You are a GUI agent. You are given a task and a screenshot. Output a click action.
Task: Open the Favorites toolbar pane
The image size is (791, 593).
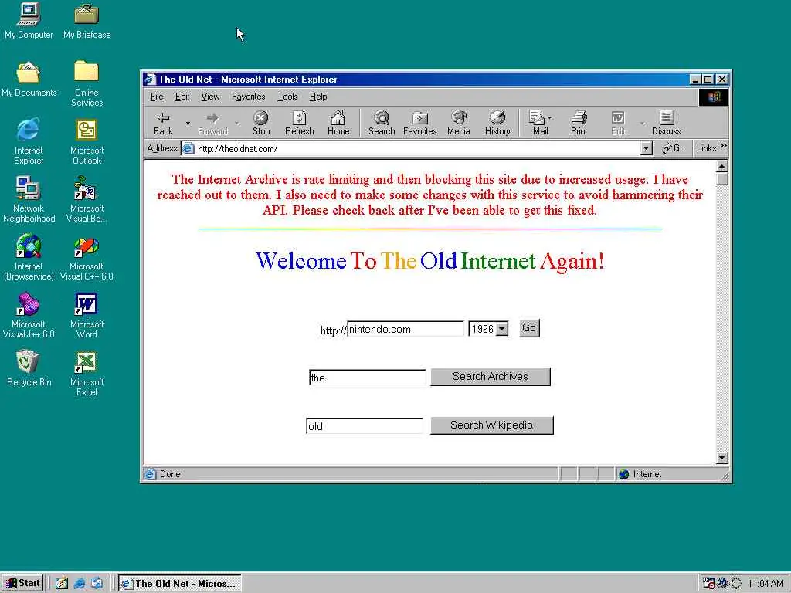coord(419,124)
